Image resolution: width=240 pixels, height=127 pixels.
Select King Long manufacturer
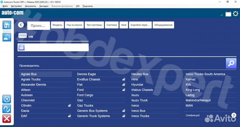click(210, 90)
